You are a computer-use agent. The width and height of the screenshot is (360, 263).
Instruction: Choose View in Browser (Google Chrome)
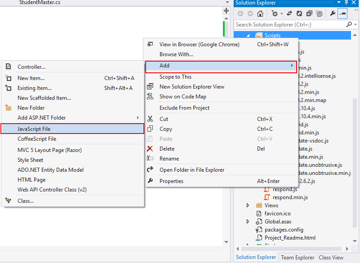(x=221, y=45)
